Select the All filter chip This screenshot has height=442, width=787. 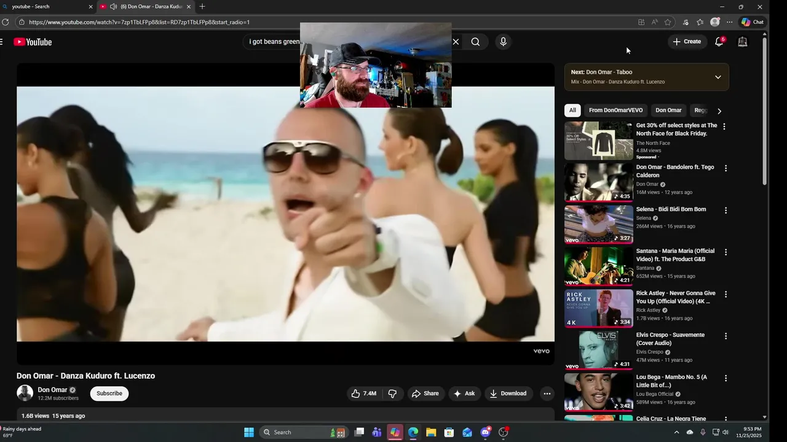572,110
